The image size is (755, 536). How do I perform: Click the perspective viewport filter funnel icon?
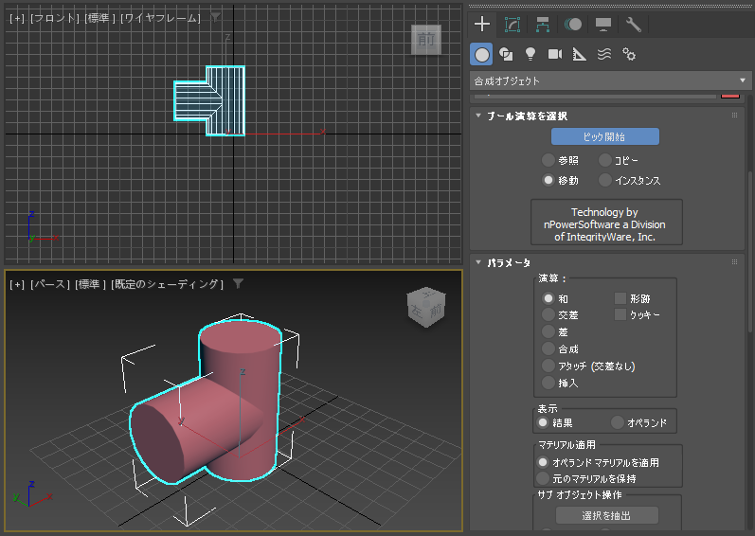tap(238, 284)
